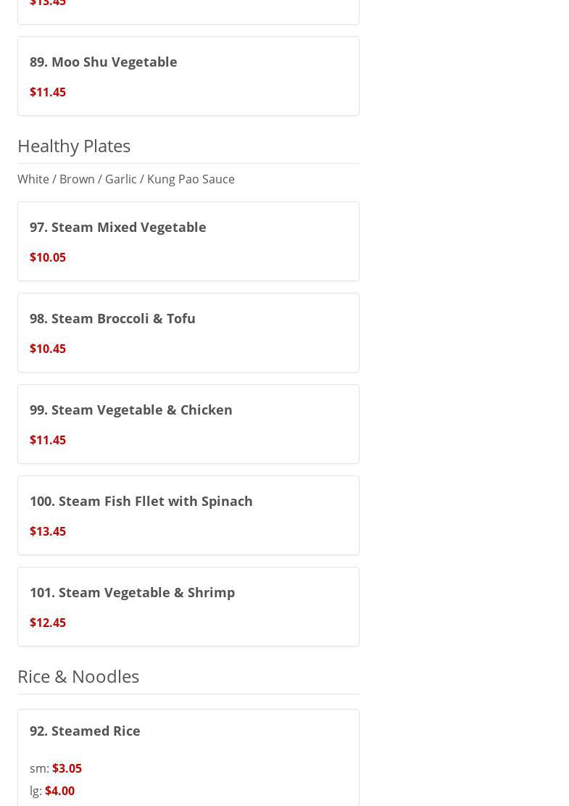Click large Steamed Rice price $4.00
This screenshot has height=806, width=569.
pyautogui.click(x=59, y=791)
